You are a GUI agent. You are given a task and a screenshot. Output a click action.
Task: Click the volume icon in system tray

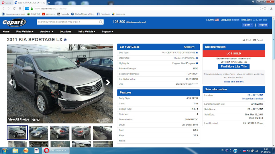point(248,151)
